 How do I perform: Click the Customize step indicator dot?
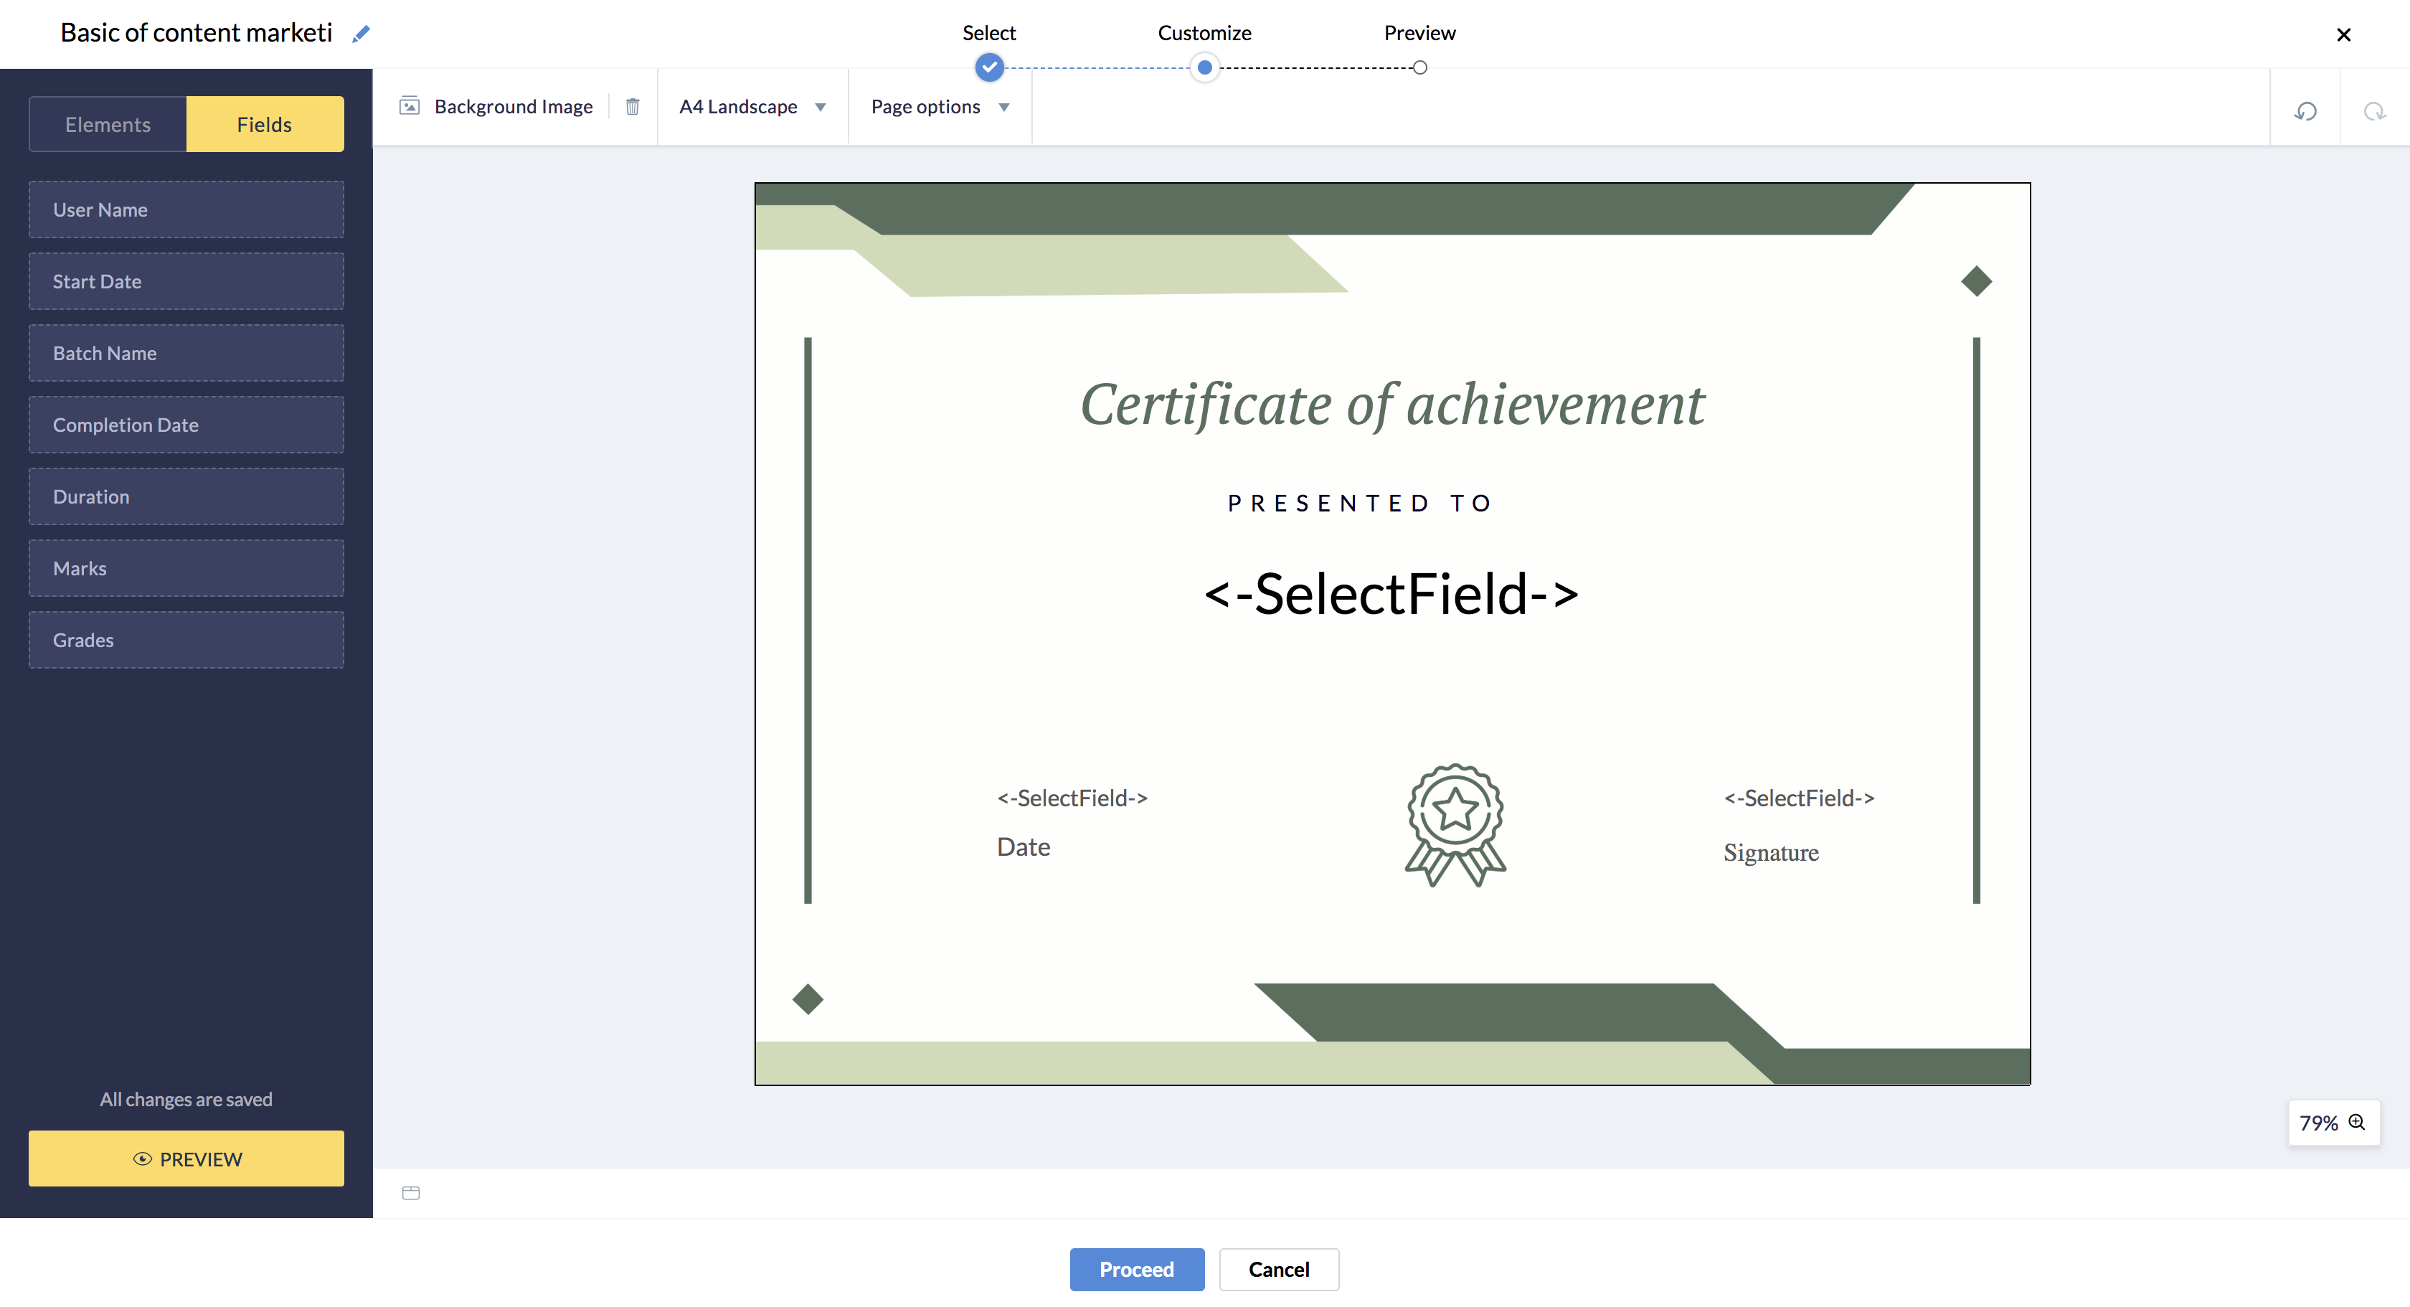pyautogui.click(x=1204, y=67)
